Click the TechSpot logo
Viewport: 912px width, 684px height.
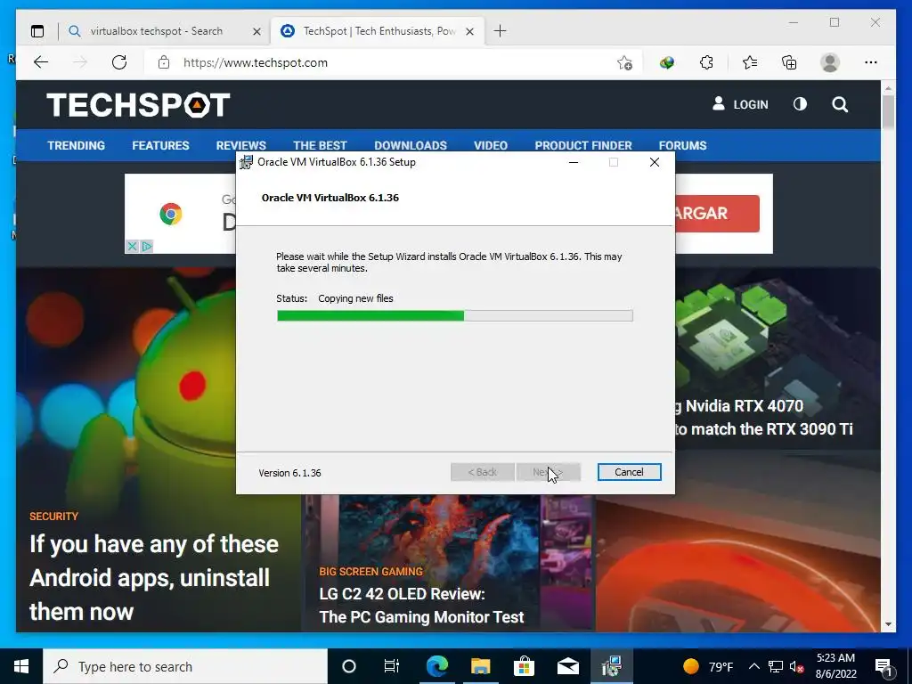[x=138, y=105]
